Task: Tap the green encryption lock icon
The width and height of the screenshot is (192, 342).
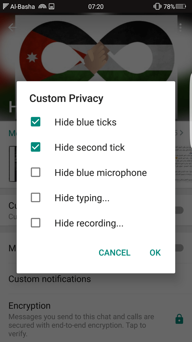Action: (x=179, y=319)
